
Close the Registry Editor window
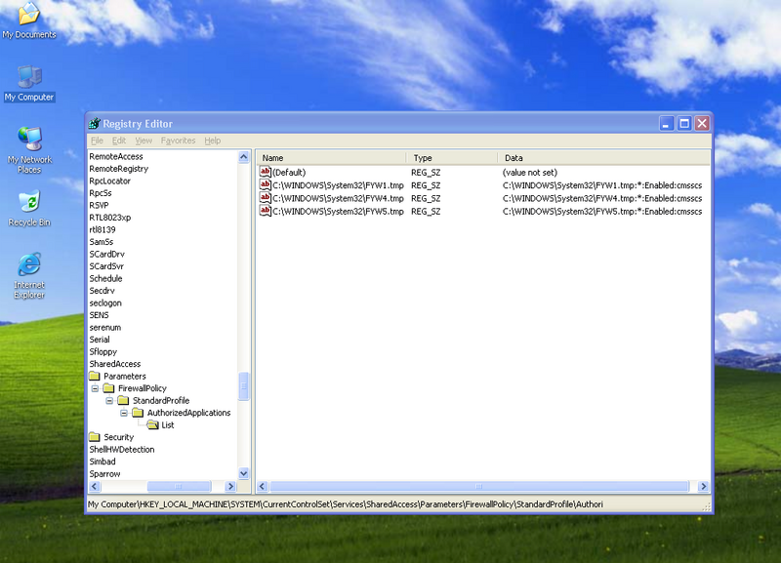[702, 124]
